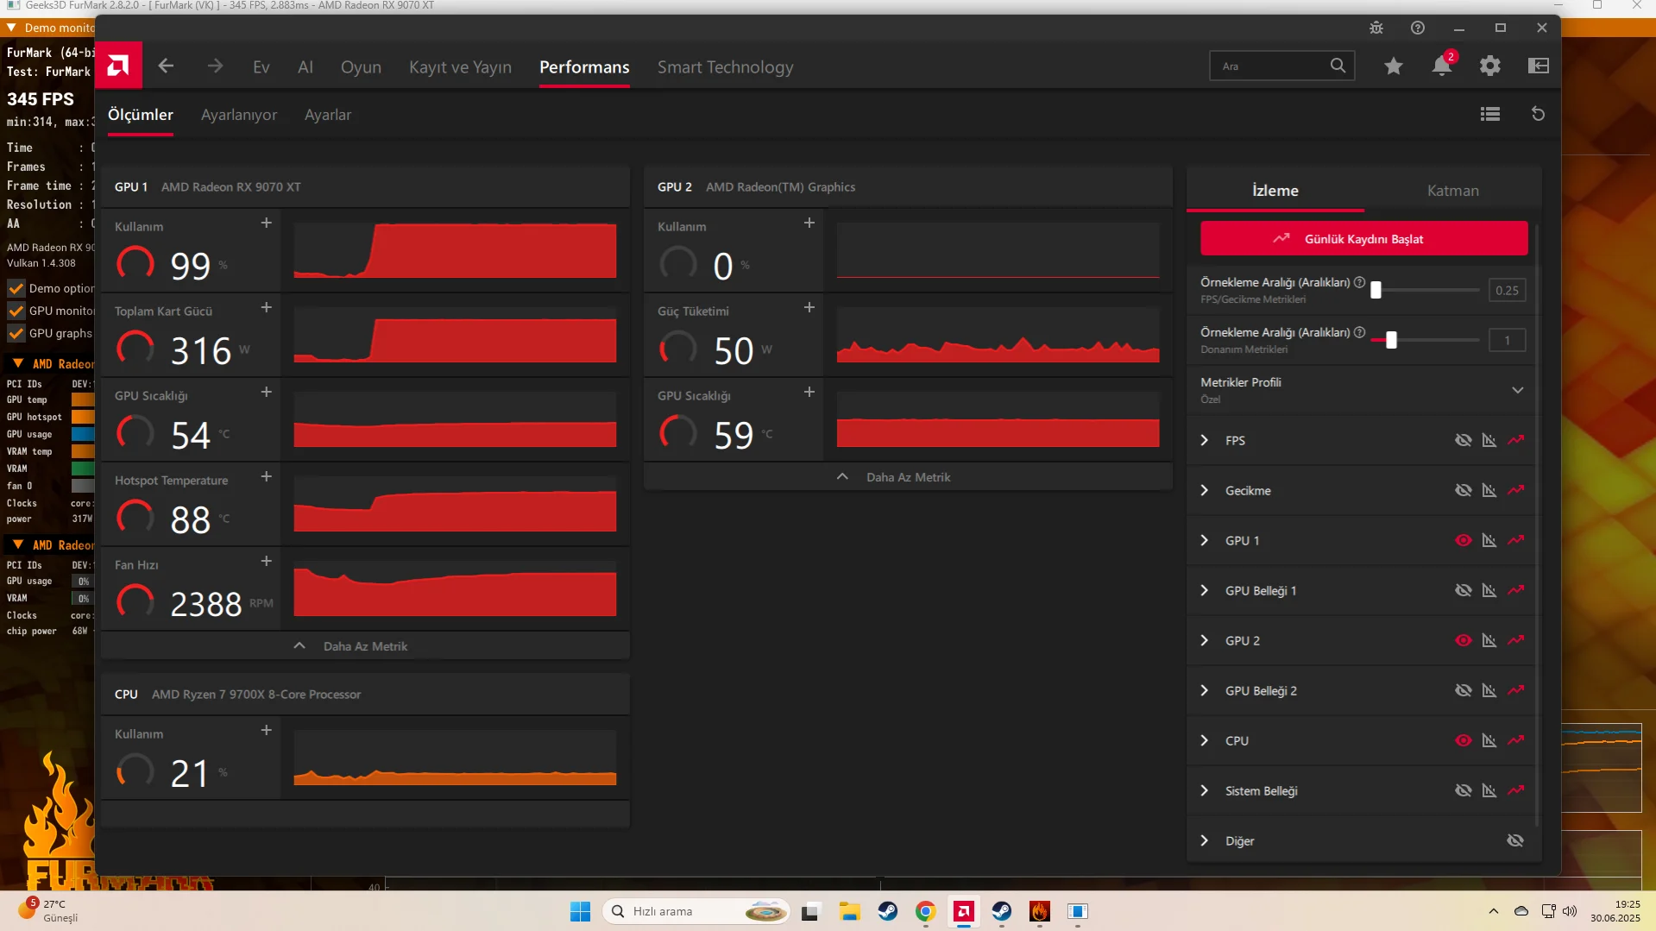Viewport: 1656px width, 931px height.
Task: Open the help question mark icon
Action: pos(1418,28)
